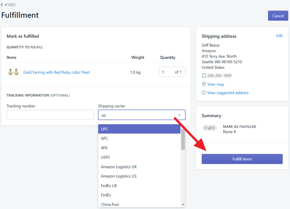Open the gold earring product thumbnail
Viewport: 290px width, 209px height.
coord(14,72)
